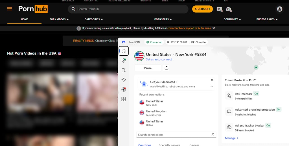Select recent connection United States Dallas
This screenshot has height=146, width=289.
coord(151,123)
